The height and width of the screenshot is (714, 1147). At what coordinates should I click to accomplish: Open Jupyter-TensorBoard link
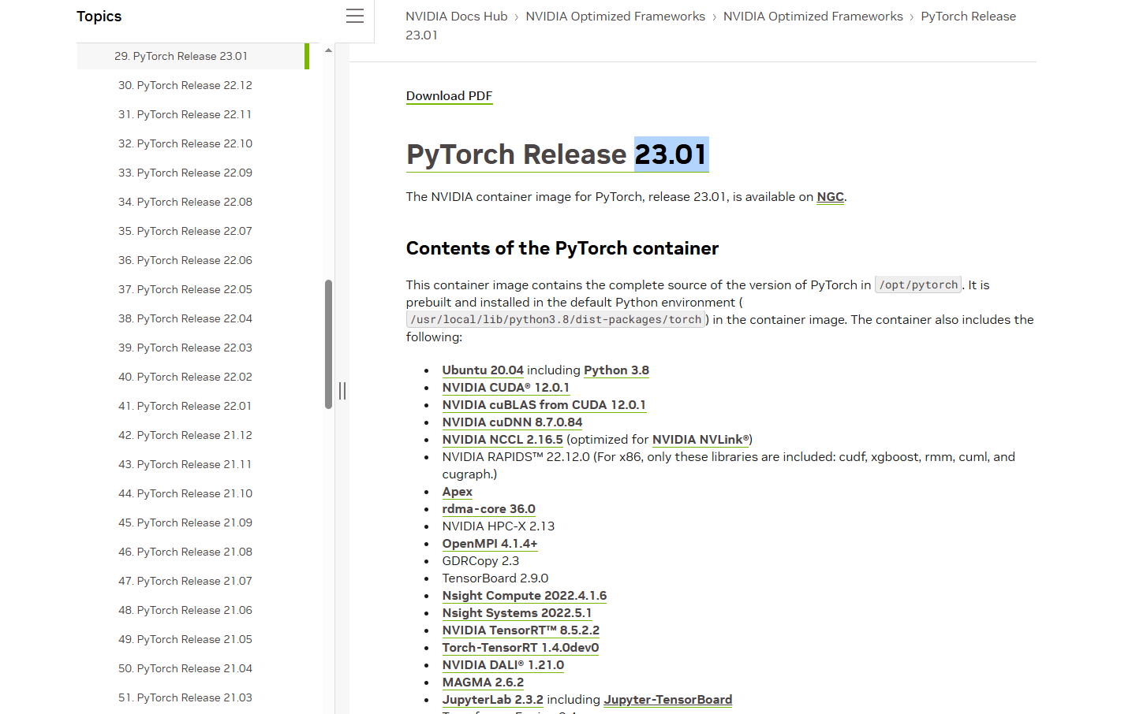(668, 700)
